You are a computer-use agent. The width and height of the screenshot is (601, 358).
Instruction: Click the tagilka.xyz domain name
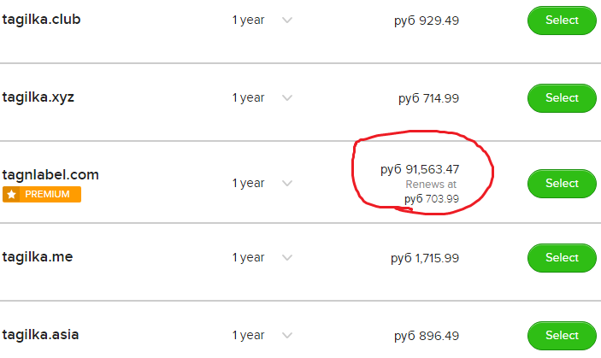pyautogui.click(x=38, y=97)
